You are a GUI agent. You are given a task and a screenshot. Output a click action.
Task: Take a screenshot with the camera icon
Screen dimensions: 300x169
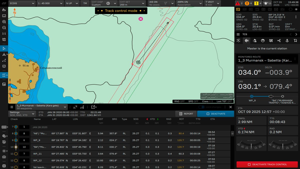pyautogui.click(x=4, y=157)
